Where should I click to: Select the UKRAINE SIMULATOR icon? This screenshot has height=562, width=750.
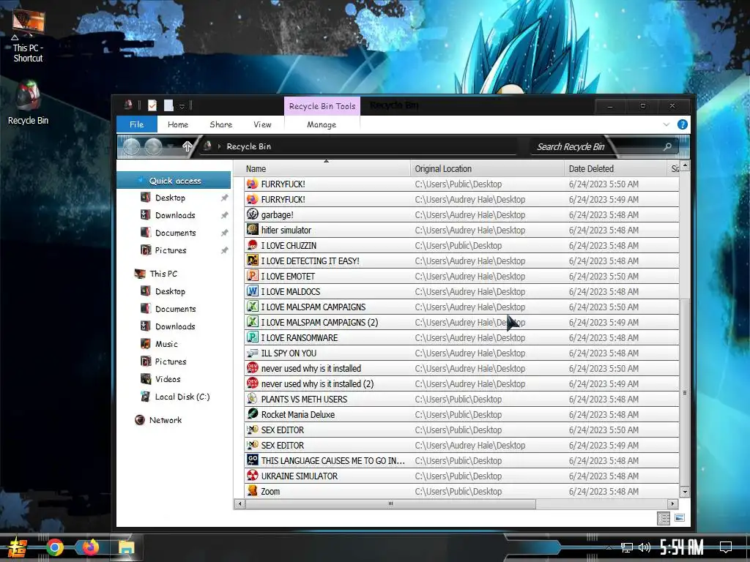(x=252, y=476)
